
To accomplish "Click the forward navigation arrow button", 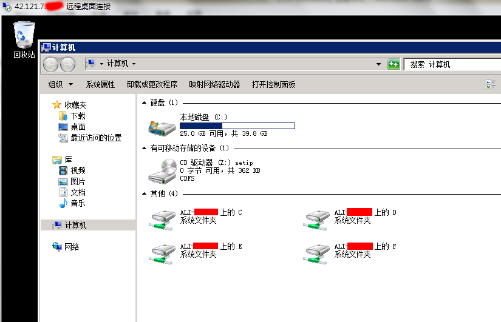I will coord(68,64).
